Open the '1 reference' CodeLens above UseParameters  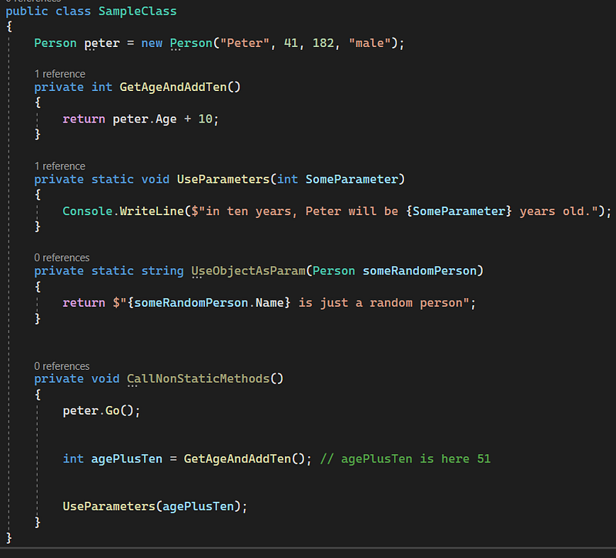(x=60, y=166)
